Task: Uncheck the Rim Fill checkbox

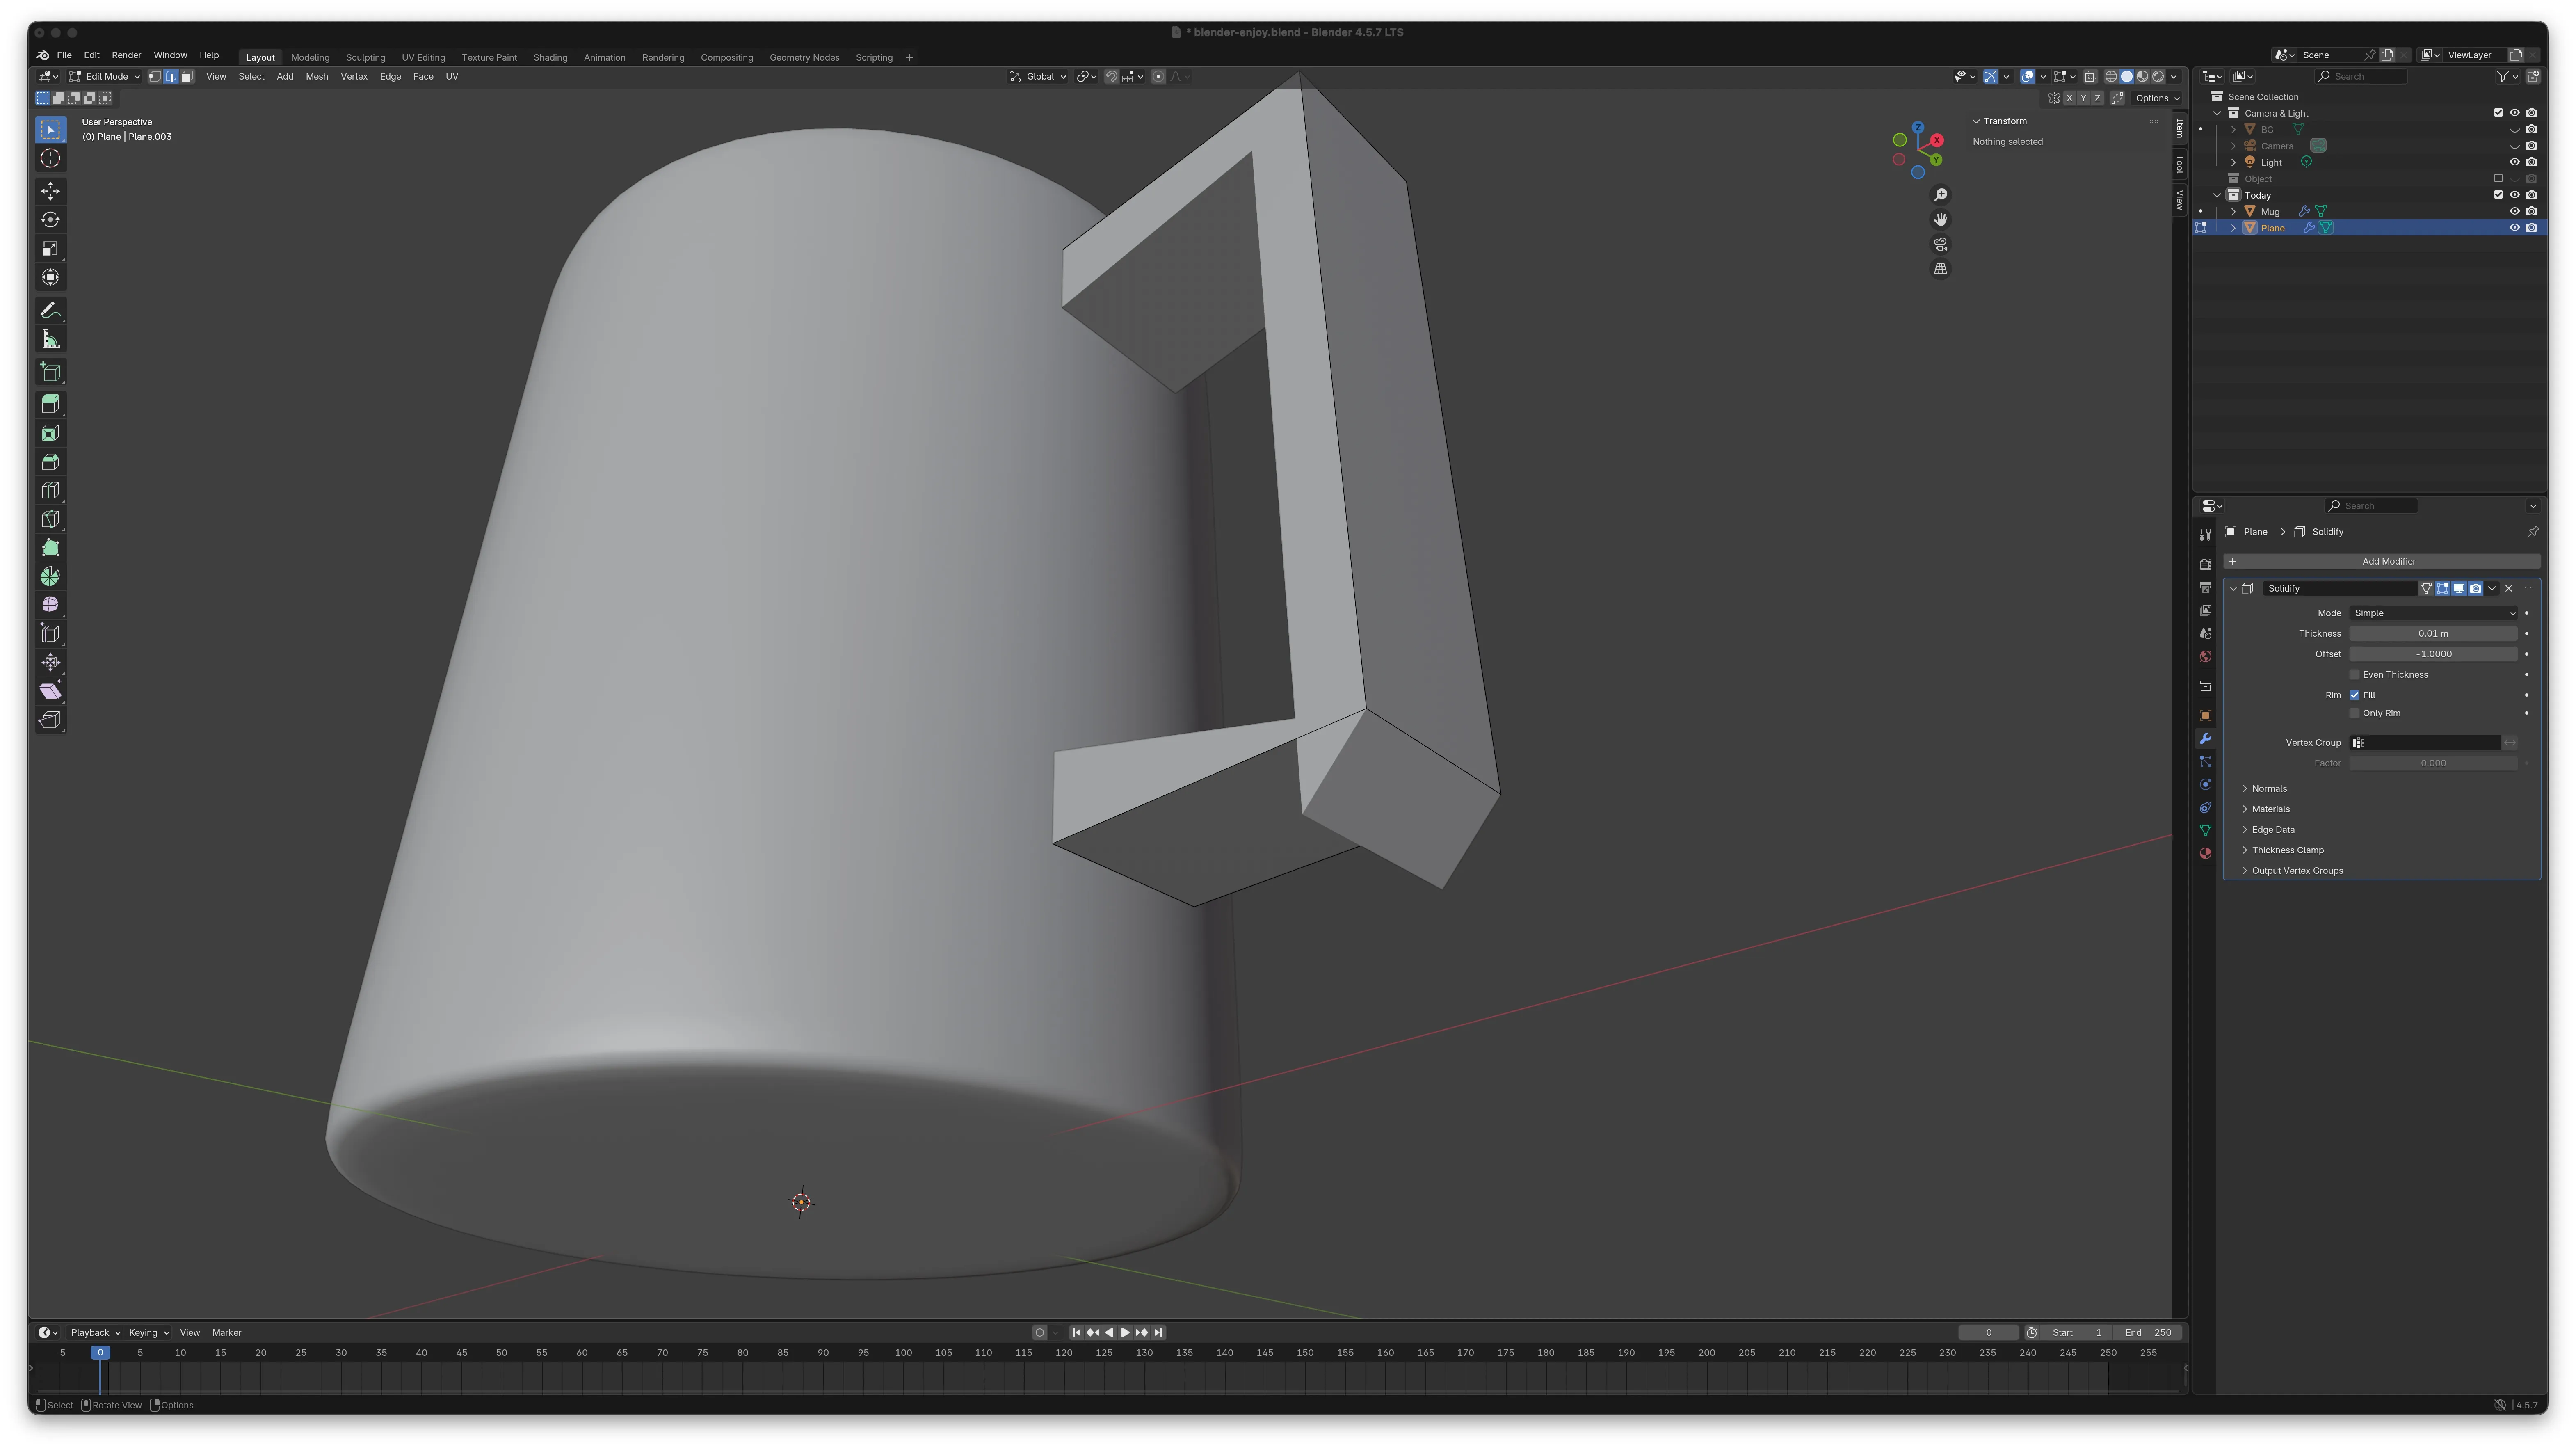Action: point(2354,695)
